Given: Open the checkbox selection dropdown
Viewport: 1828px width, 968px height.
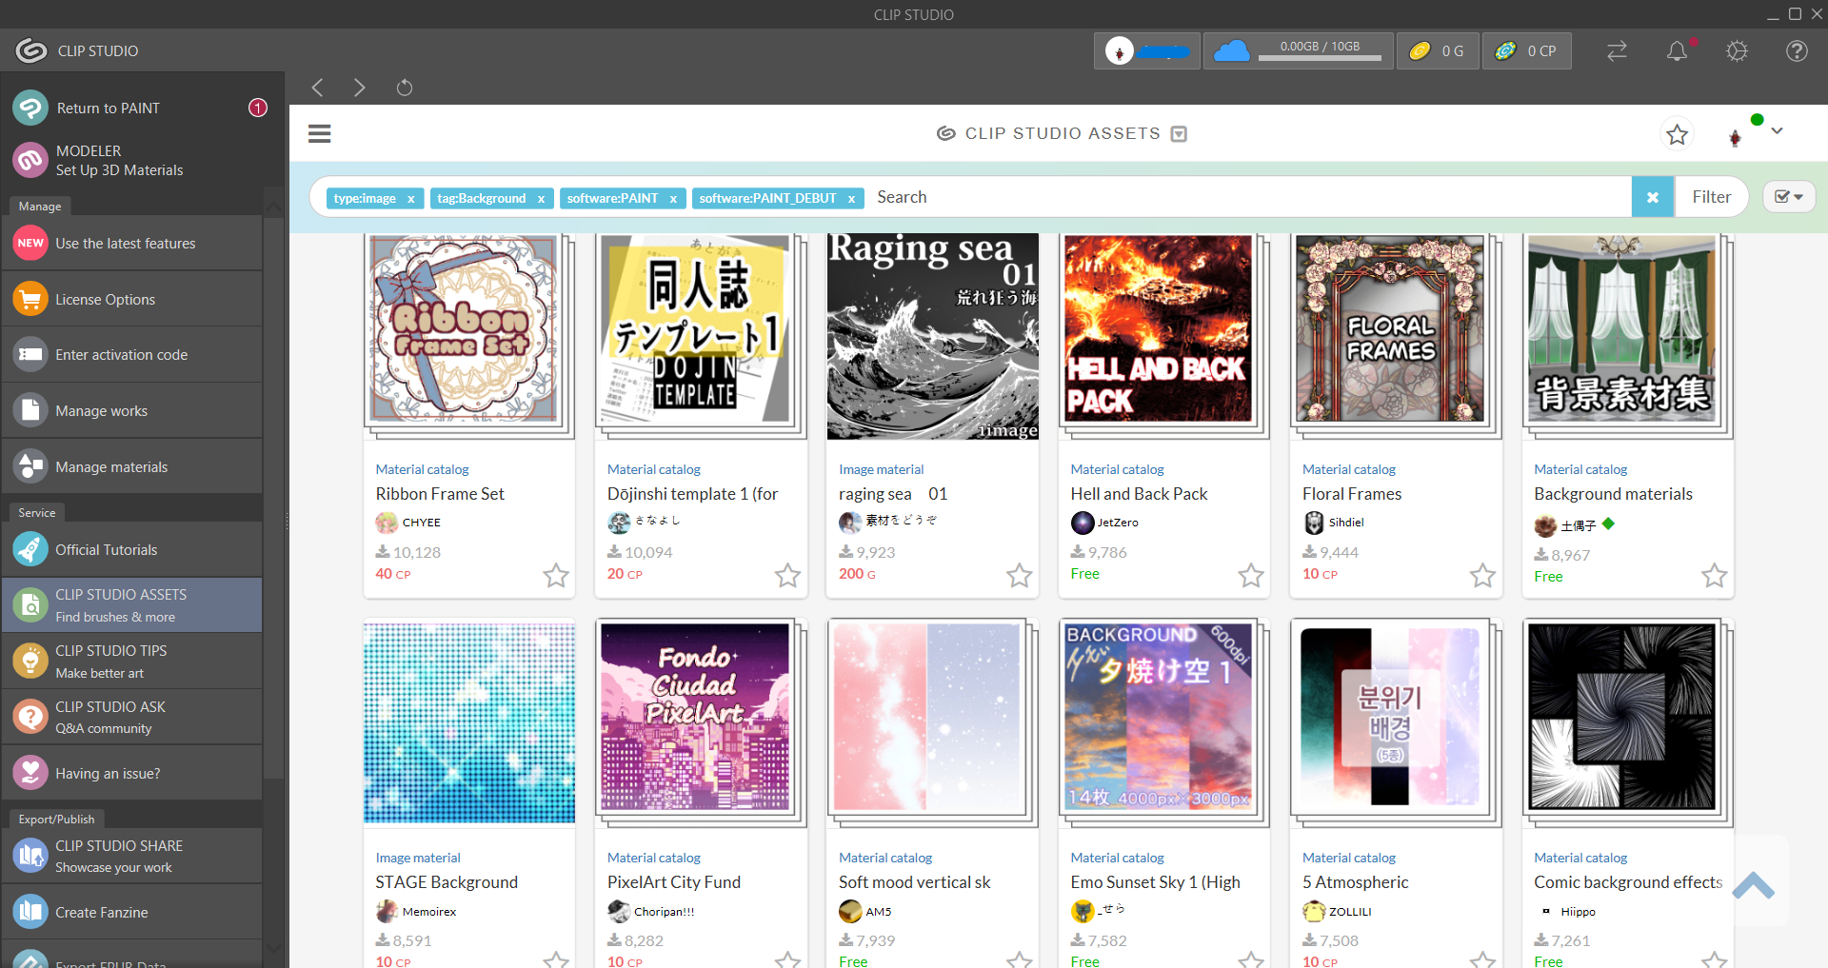Looking at the screenshot, I should 1789,197.
